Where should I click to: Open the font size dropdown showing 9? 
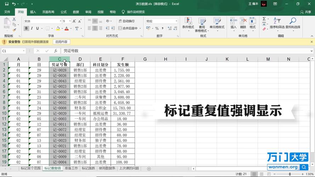point(70,21)
